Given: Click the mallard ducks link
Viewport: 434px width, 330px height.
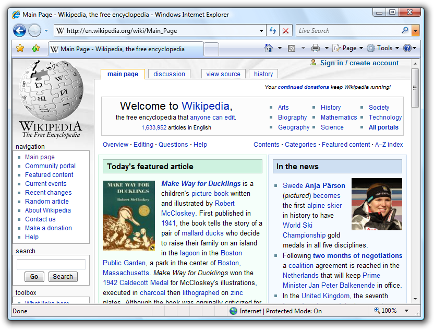Looking at the screenshot, I should coord(202,233).
